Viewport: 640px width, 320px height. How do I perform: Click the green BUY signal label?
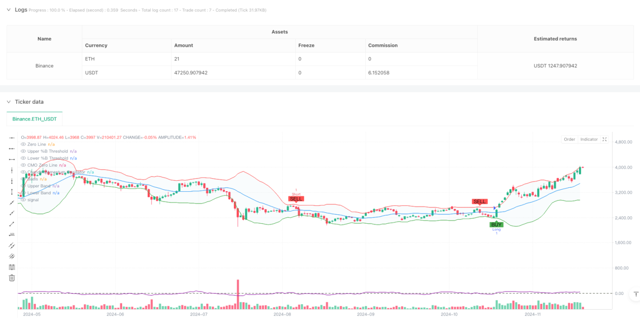coord(496,225)
